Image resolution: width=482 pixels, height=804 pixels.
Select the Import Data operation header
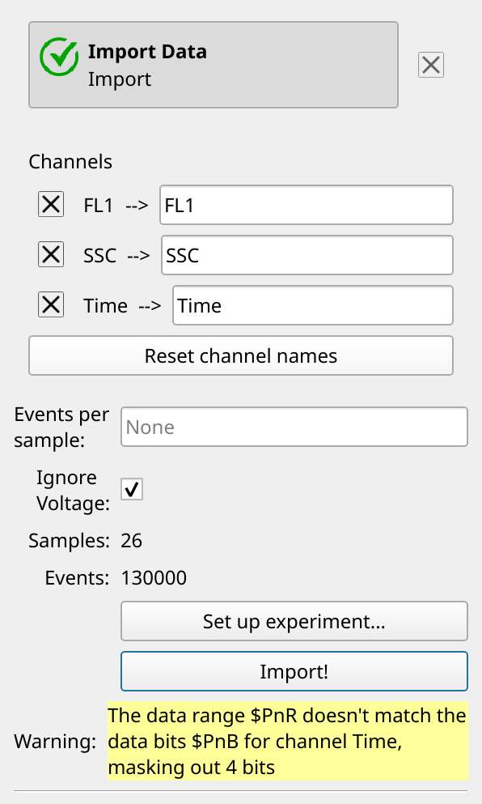[x=213, y=65]
